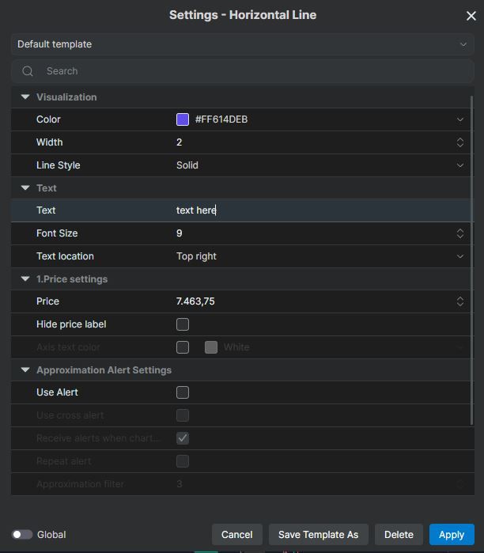Click the Font Size value 9
Screen dimensions: 484x553
click(x=179, y=233)
